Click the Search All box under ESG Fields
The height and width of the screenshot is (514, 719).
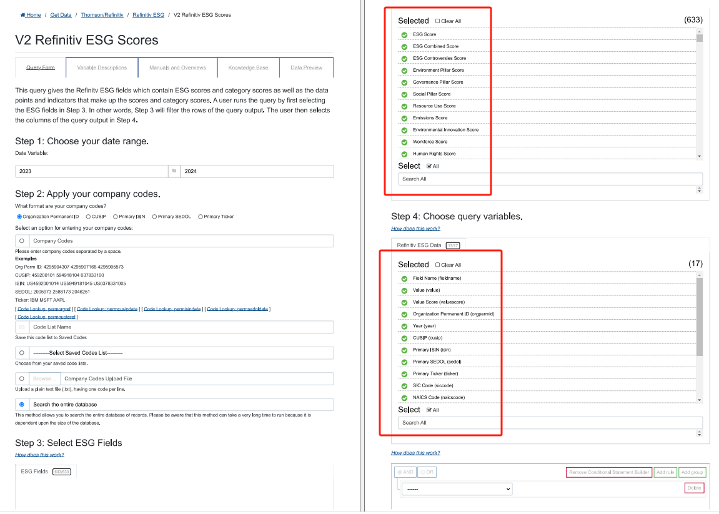point(550,179)
